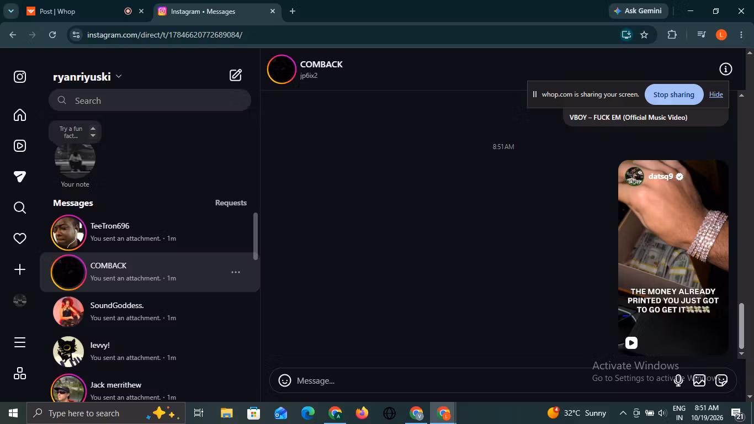The image size is (754, 424).
Task: Start a new message with compose icon
Action: (x=236, y=76)
